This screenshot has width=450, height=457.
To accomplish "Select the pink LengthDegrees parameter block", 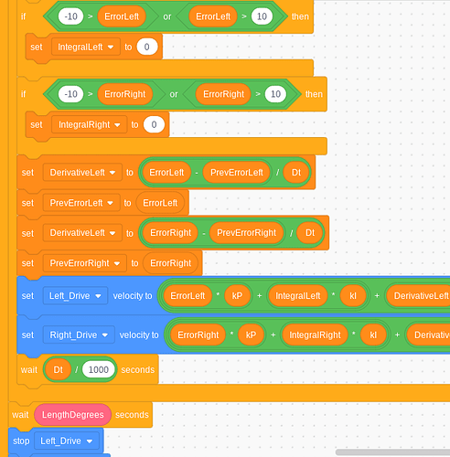I will 73,415.
